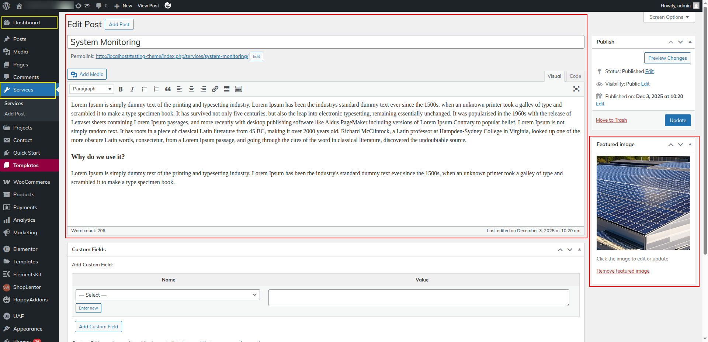Open the Paragraph format dropdown
Screen dimensions: 708x342
coord(91,89)
